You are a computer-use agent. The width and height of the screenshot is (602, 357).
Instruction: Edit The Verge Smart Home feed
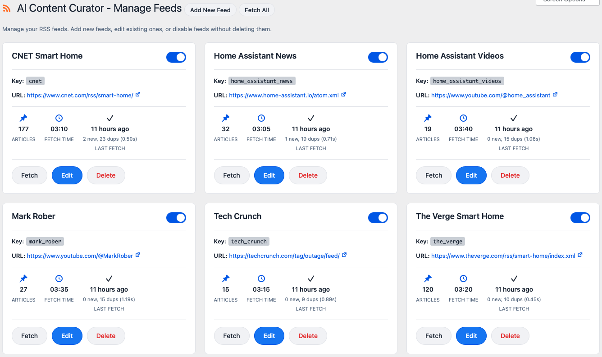471,336
